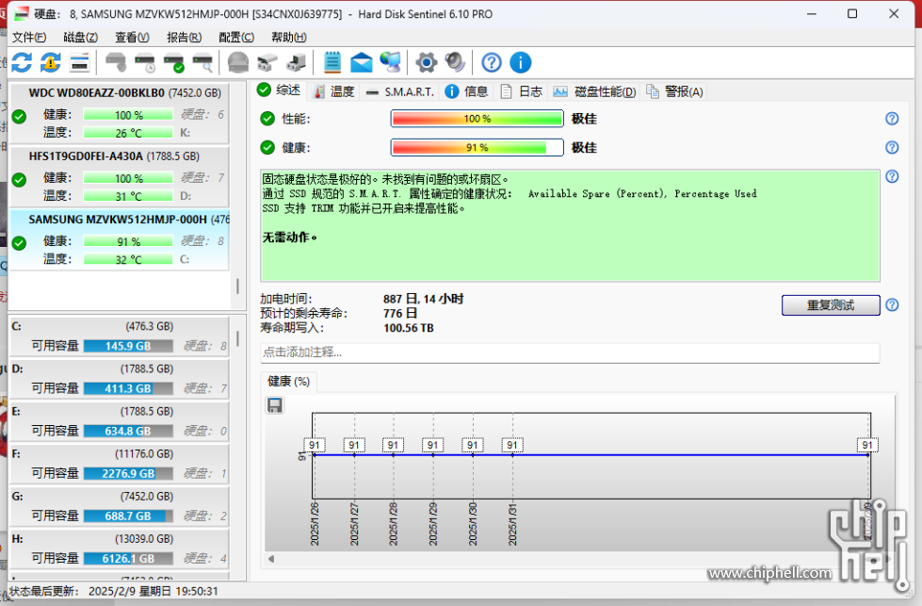
Task: Click the blue envelope email icon
Action: [361, 62]
